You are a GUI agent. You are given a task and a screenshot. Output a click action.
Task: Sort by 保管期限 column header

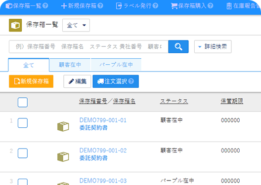coord(232,101)
